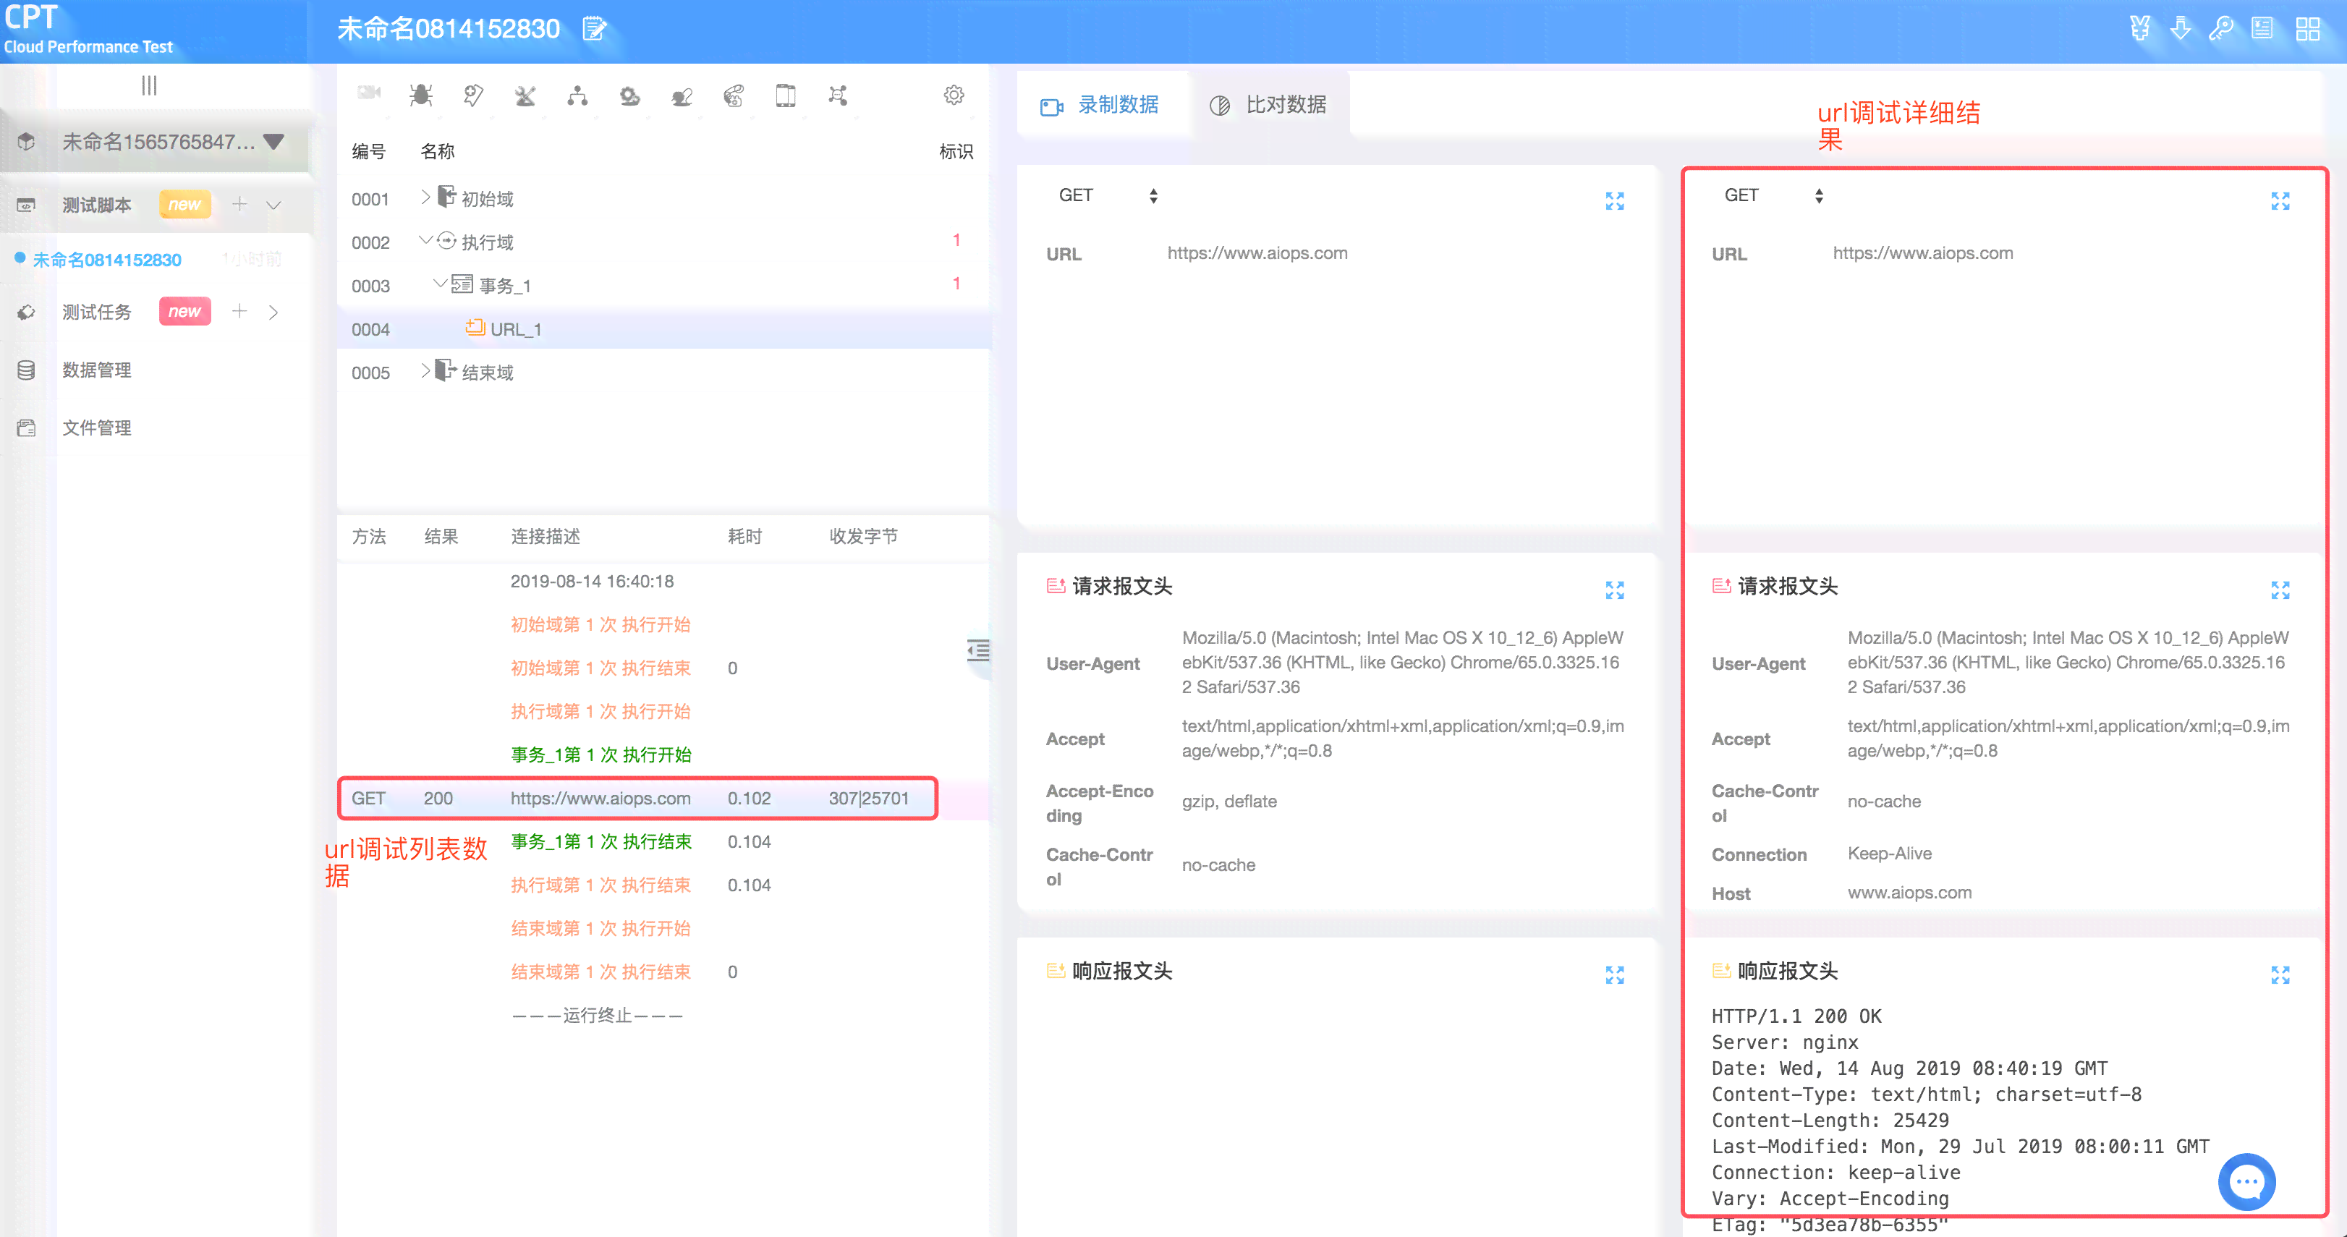This screenshot has height=1237, width=2347.
Task: Click the left panel URL field https://www.aiops.com
Action: [x=1257, y=253]
